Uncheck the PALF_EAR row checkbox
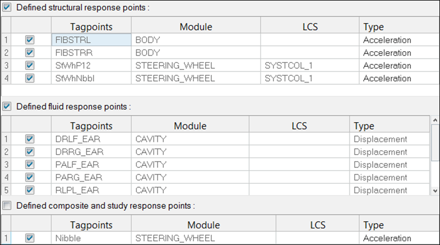 pyautogui.click(x=30, y=165)
